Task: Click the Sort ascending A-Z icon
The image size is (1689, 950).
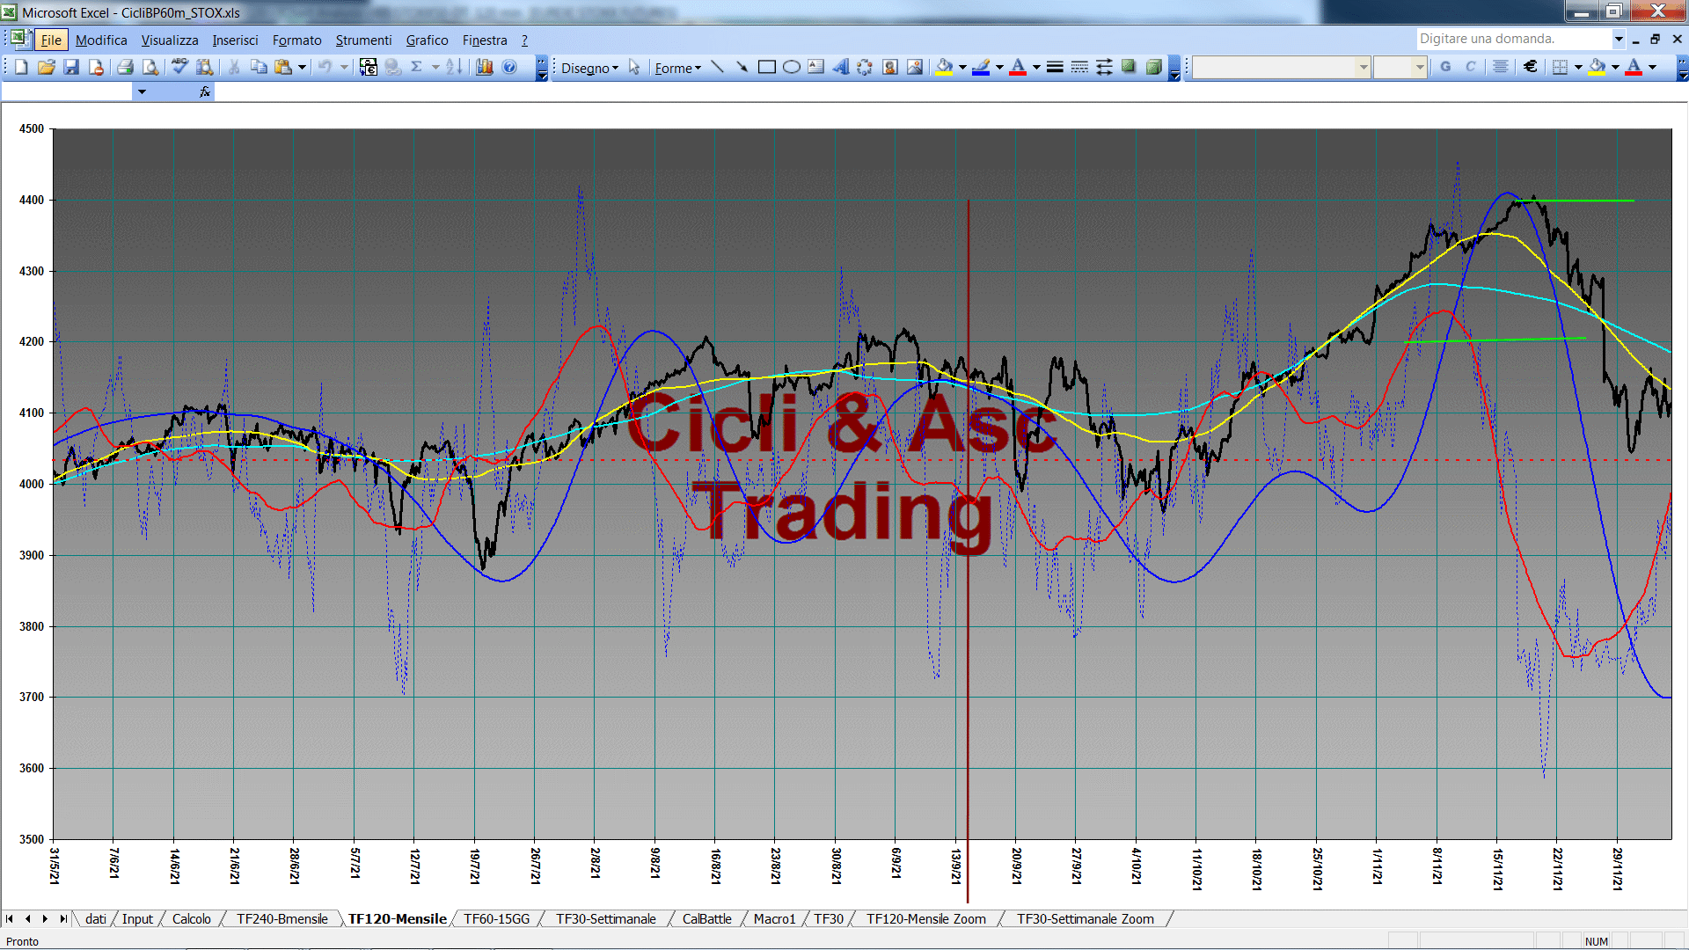Action: [454, 67]
